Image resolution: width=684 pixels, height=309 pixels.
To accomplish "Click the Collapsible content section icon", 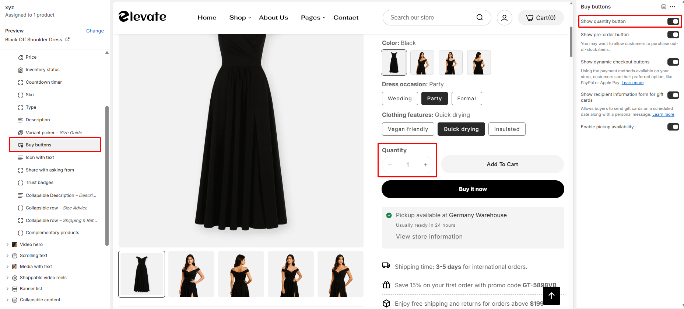I will coord(15,300).
